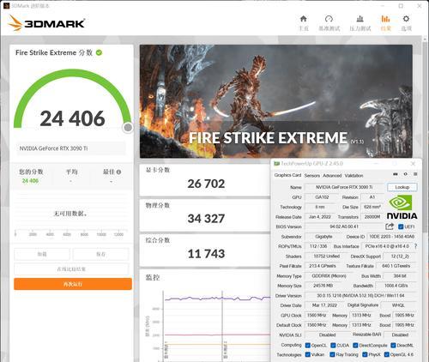
Task: Click the info icon next to 最佳
Action: pyautogui.click(x=118, y=172)
